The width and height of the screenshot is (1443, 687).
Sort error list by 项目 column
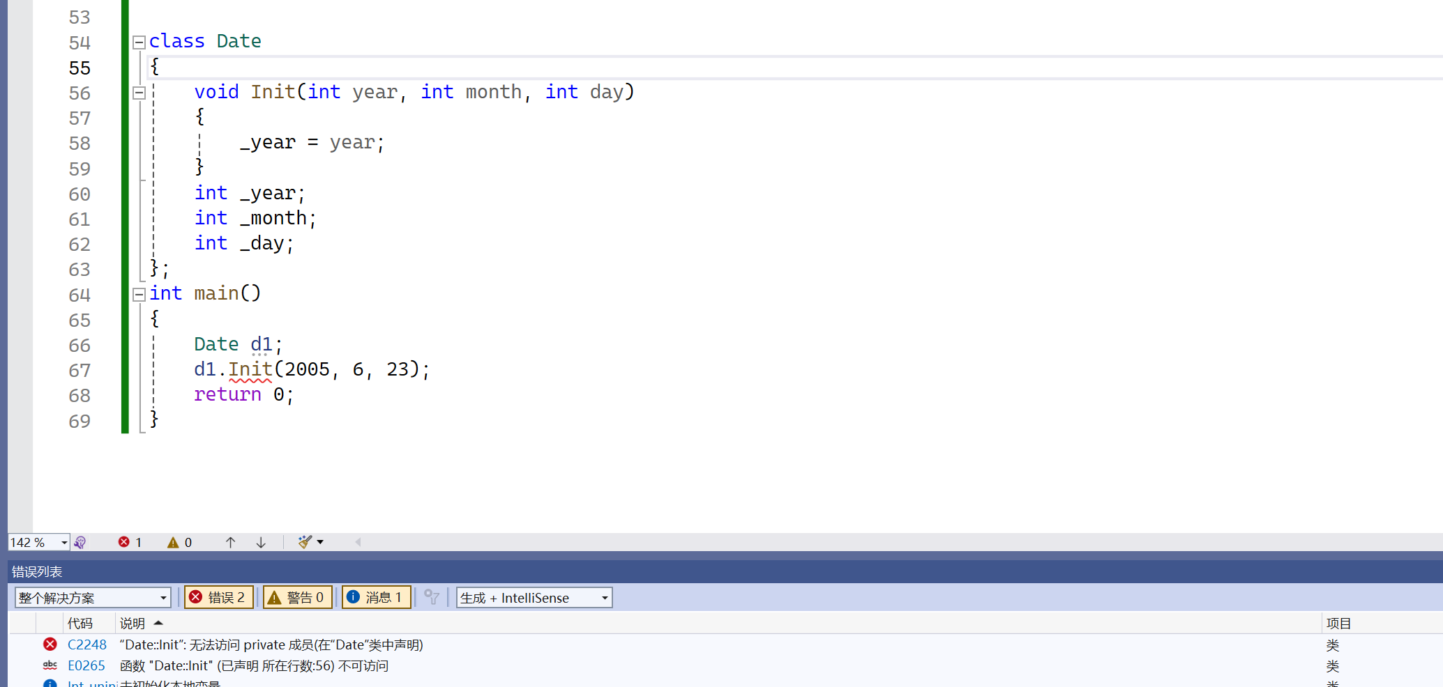1338,623
